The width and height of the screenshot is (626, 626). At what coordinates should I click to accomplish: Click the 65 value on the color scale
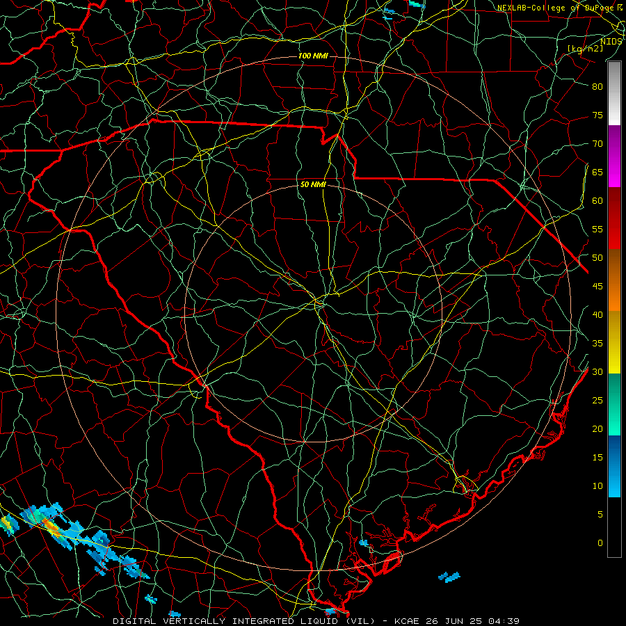tap(597, 172)
